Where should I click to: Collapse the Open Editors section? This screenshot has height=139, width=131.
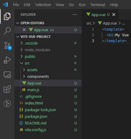coord(18,23)
